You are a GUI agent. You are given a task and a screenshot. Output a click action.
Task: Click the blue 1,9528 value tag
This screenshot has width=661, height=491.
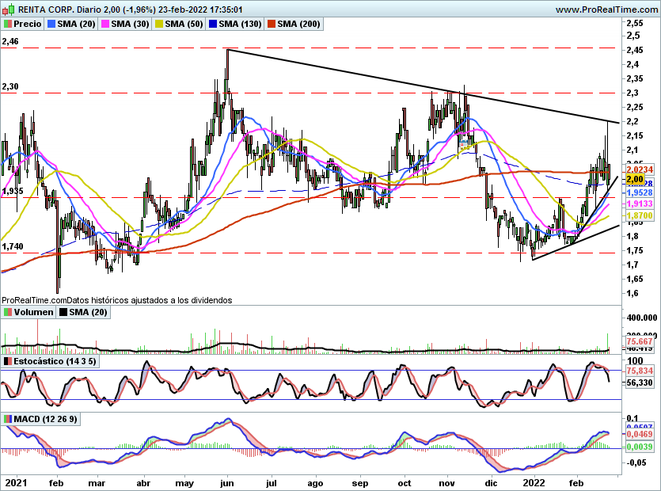click(x=640, y=192)
